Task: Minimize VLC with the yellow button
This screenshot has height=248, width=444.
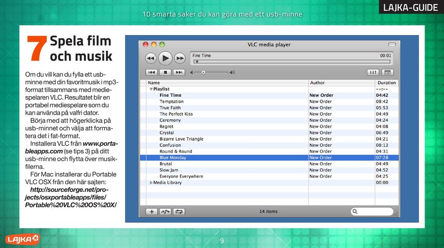Action: coord(154,44)
